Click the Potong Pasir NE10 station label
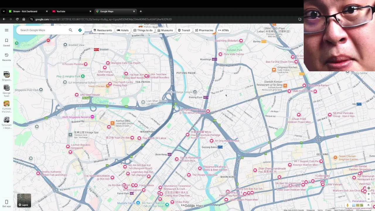 (199, 97)
